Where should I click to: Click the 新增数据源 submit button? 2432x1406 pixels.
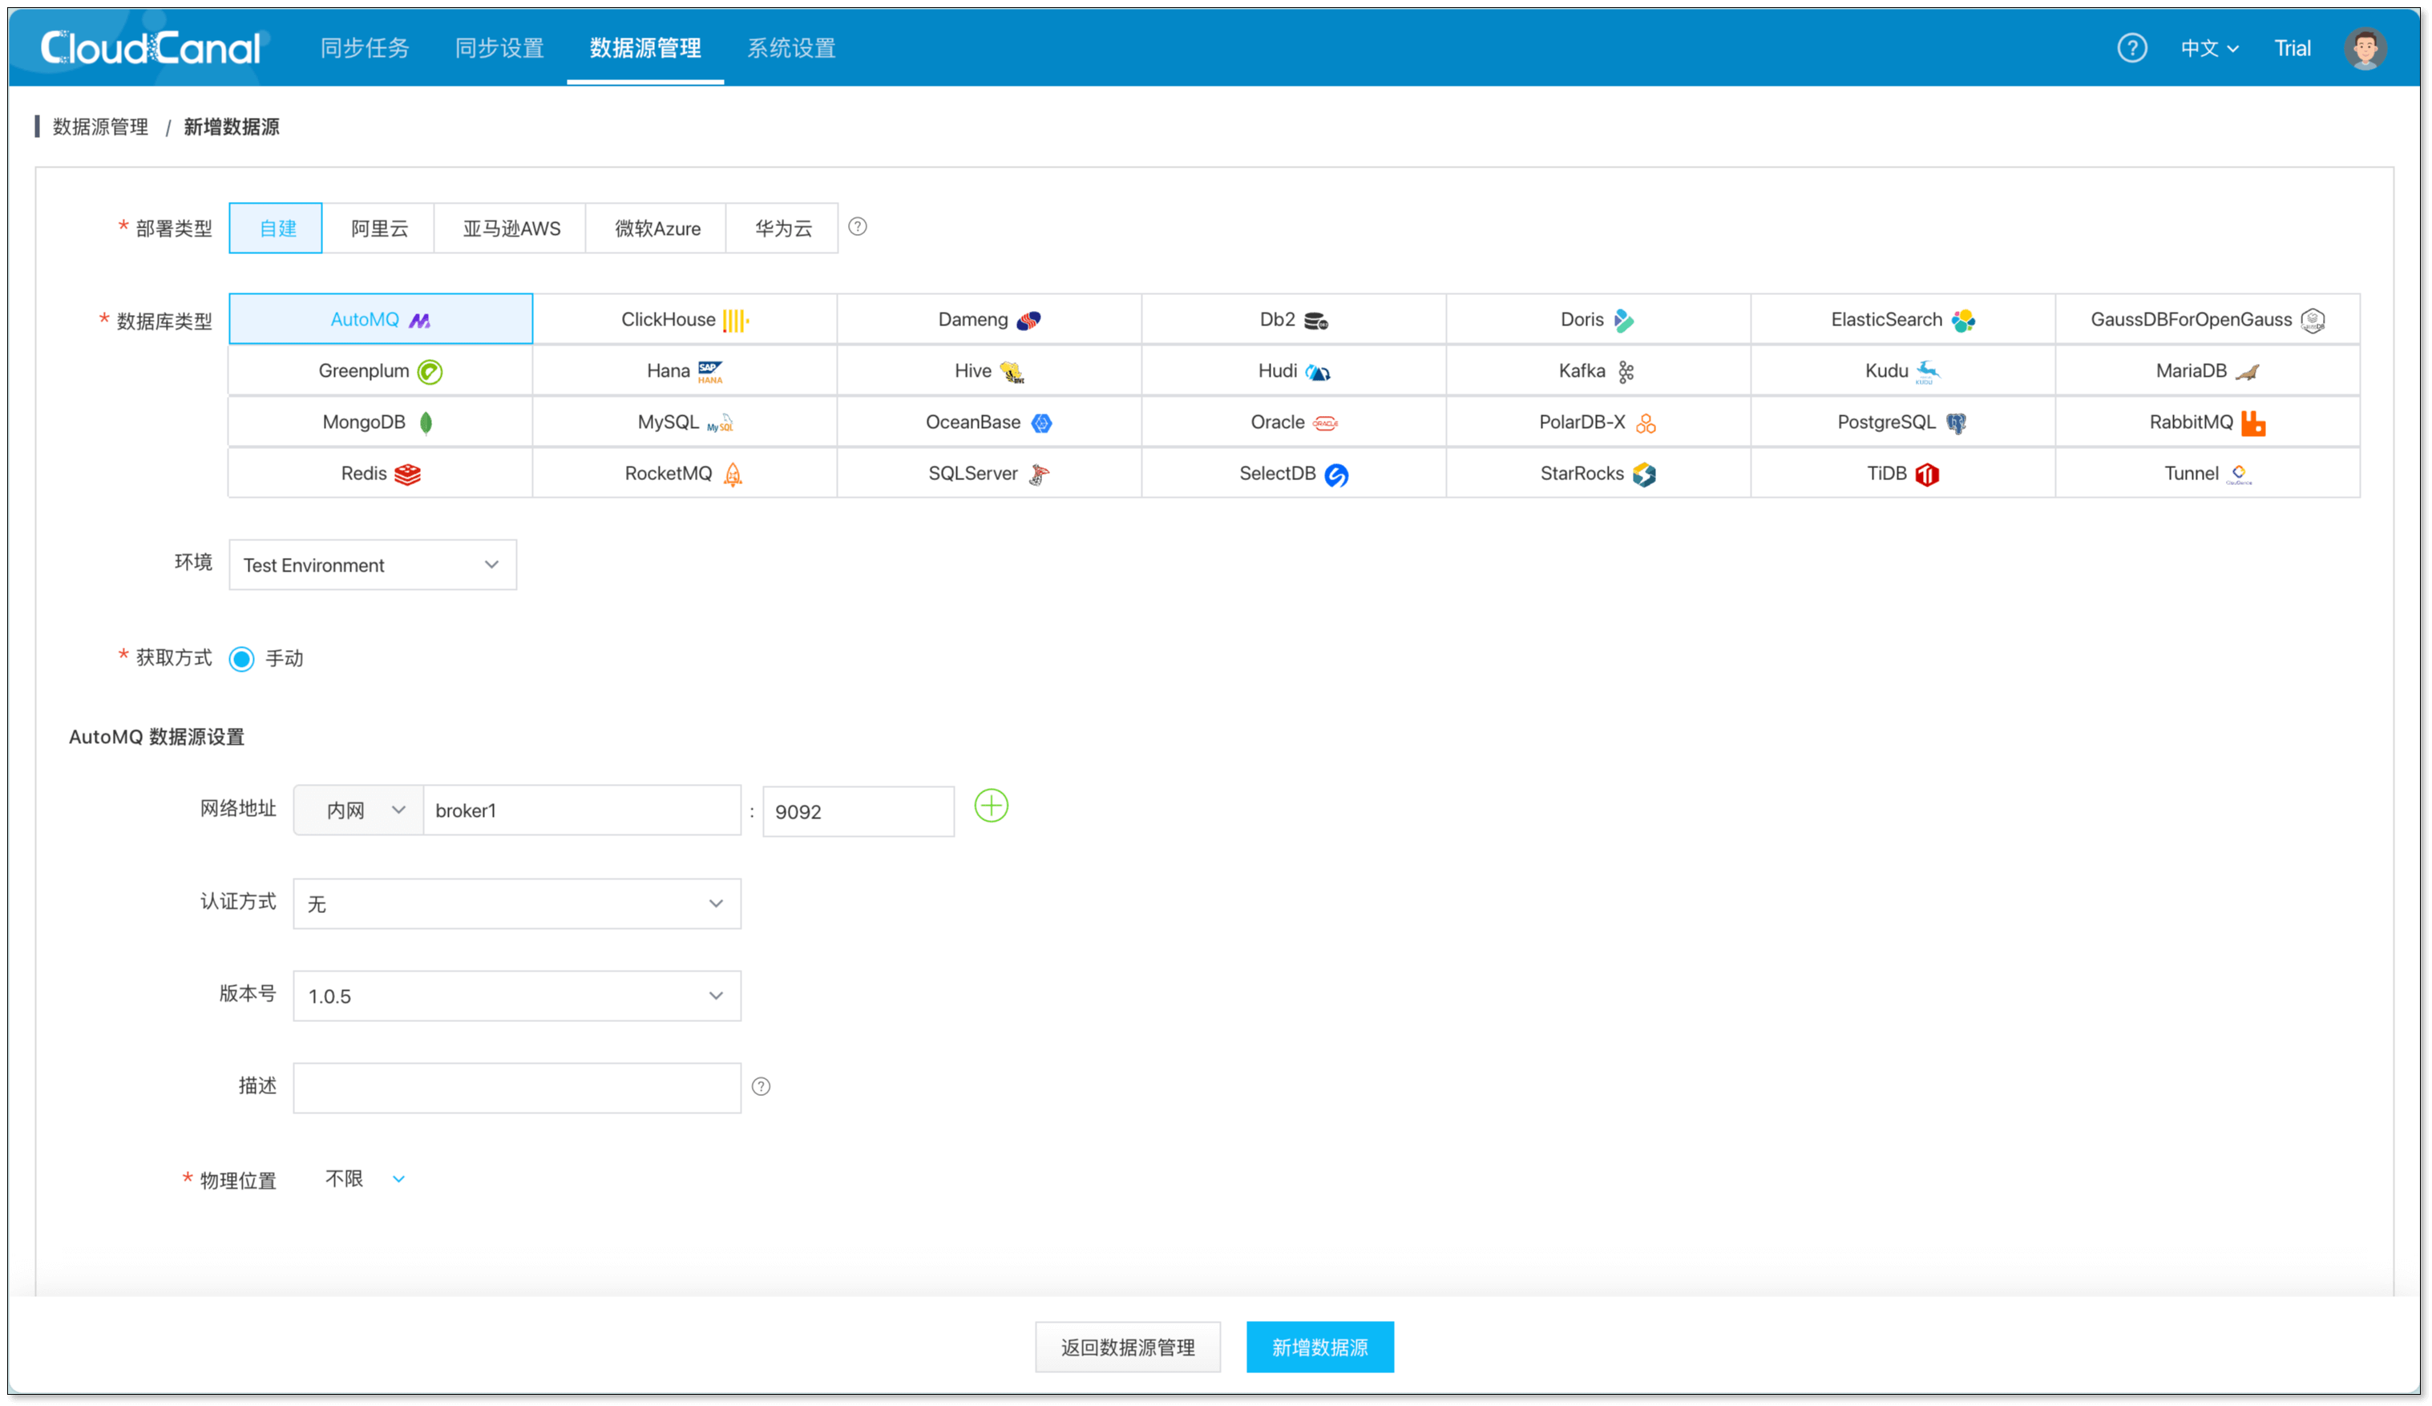pos(1319,1347)
